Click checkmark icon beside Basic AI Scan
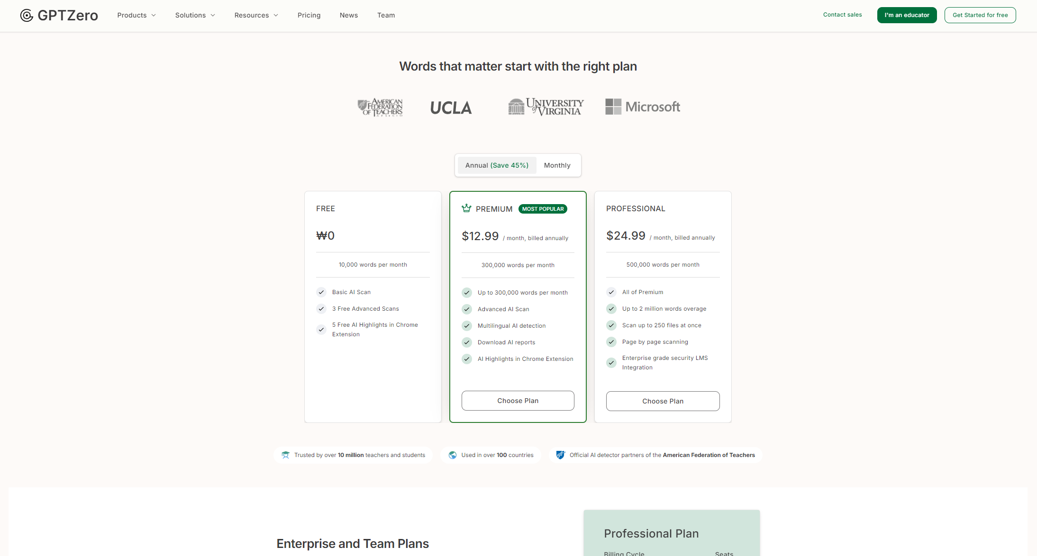The width and height of the screenshot is (1037, 556). [321, 292]
